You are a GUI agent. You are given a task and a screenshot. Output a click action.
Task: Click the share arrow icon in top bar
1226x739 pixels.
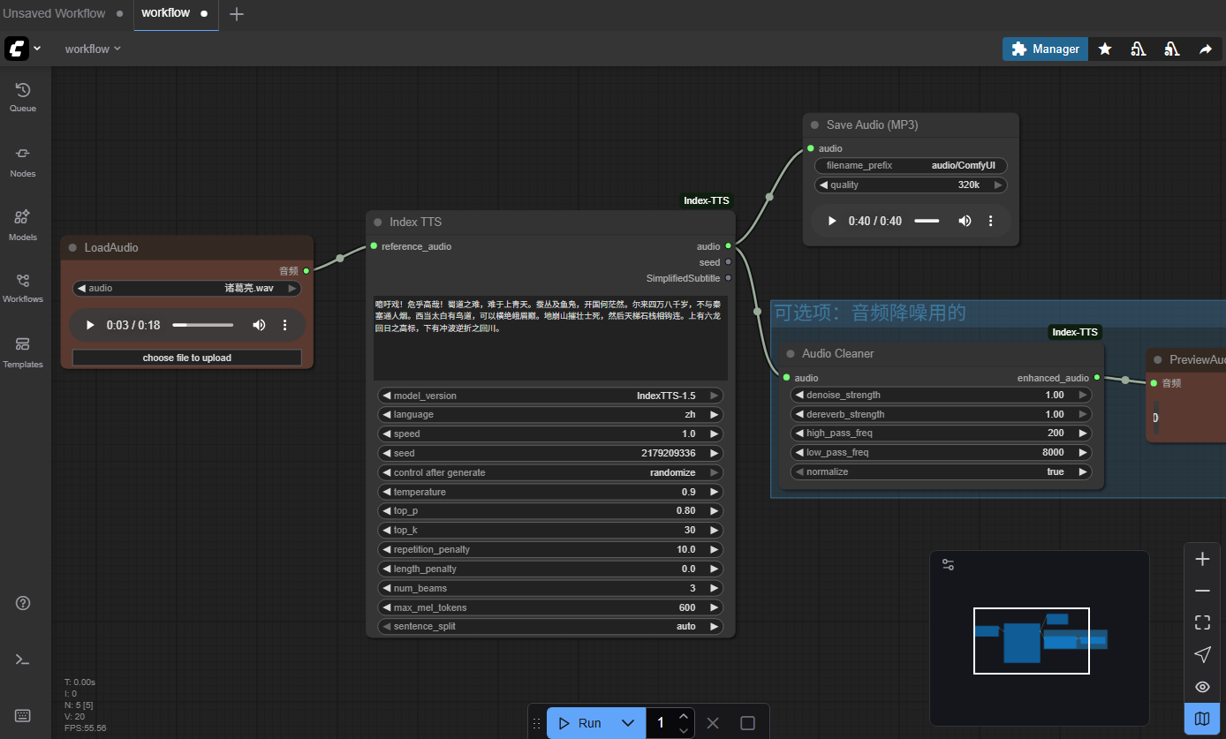(1206, 49)
